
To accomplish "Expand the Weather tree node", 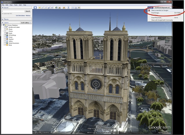I will tap(3, 39).
